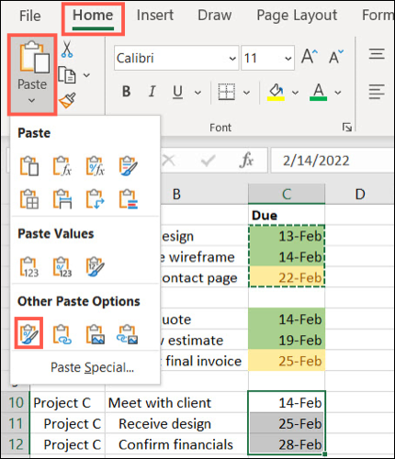Viewport: 395px width, 459px height.
Task: Choose the Paste Linked Picture option
Action: click(x=128, y=334)
